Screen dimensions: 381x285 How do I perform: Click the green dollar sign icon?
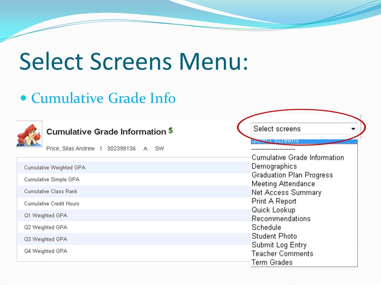(x=171, y=130)
